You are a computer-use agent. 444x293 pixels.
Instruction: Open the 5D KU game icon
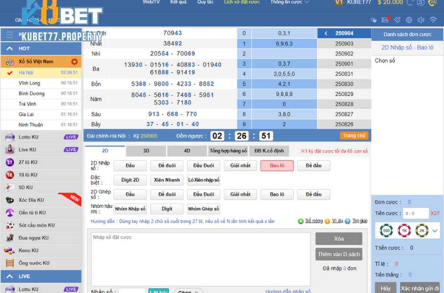9,187
